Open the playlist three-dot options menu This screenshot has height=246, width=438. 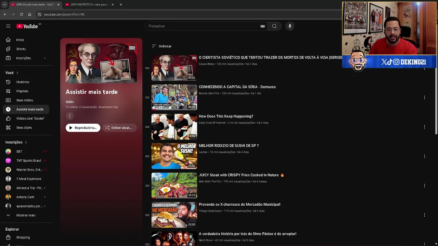70,116
